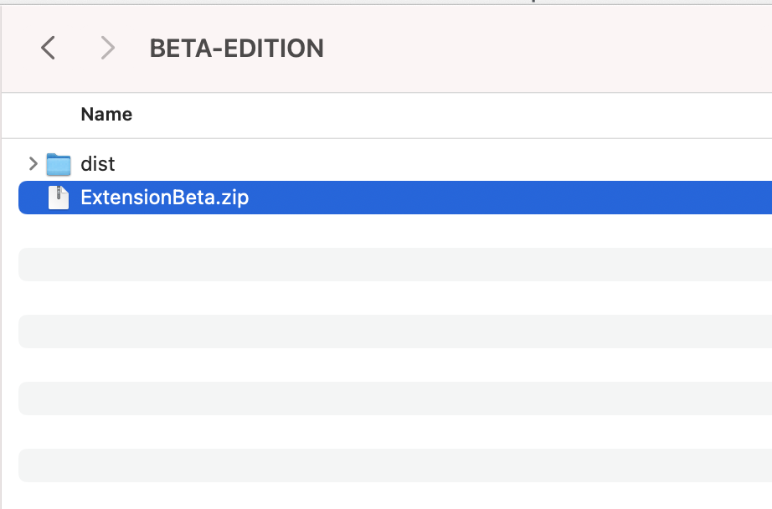Select the dist folder name text

tap(97, 164)
